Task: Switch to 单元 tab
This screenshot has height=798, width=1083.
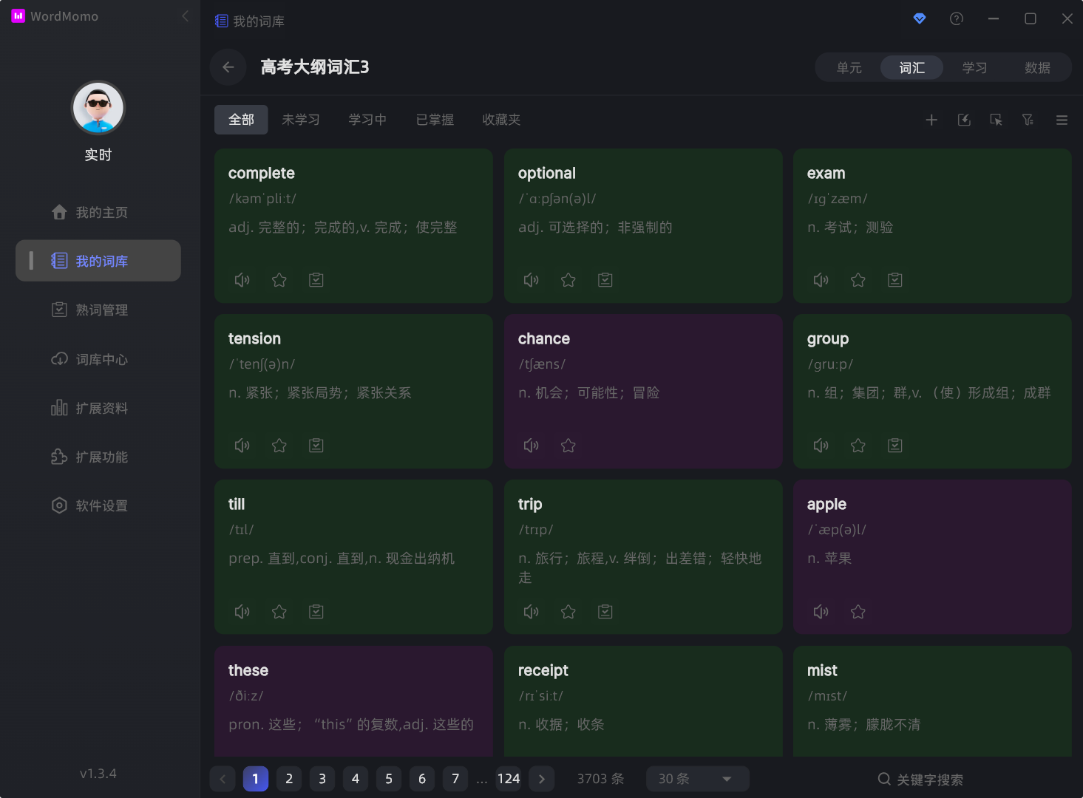Action: (x=849, y=67)
